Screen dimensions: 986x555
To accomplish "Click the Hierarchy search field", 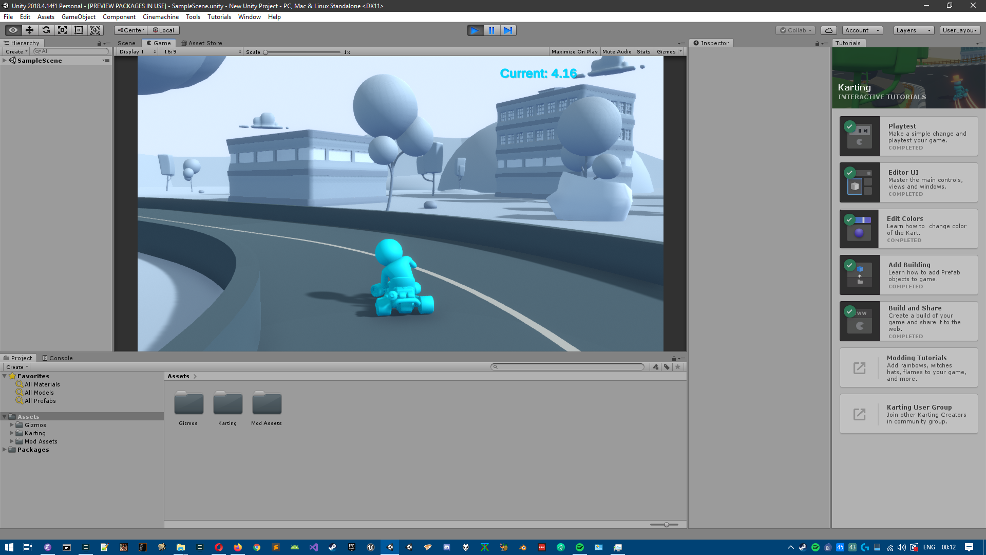I will (x=71, y=51).
